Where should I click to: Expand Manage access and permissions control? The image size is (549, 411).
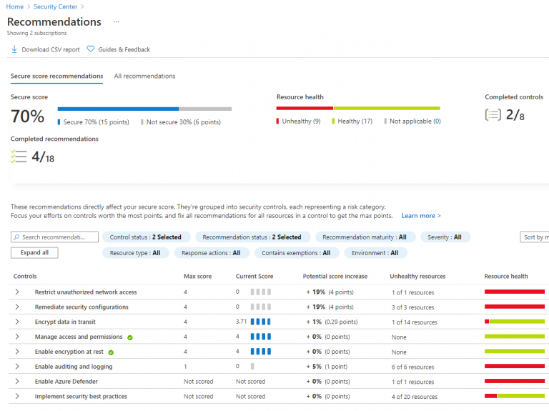click(x=17, y=337)
